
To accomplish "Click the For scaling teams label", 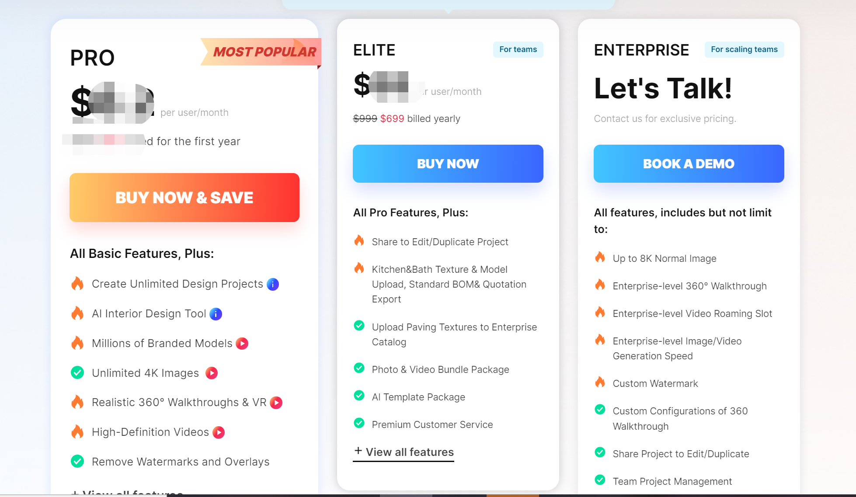I will tap(744, 49).
